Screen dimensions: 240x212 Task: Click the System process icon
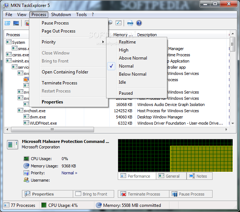(x=9, y=42)
